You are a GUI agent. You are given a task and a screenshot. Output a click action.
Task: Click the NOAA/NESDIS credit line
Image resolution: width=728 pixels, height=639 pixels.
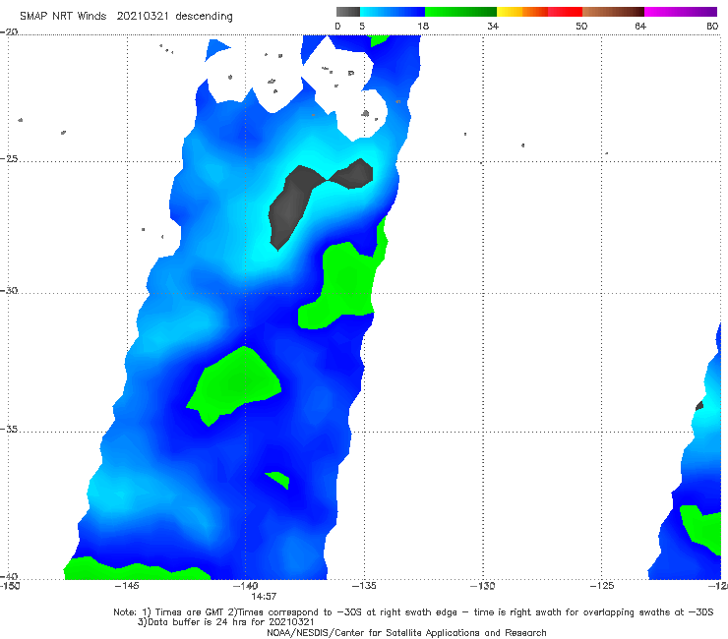click(406, 632)
